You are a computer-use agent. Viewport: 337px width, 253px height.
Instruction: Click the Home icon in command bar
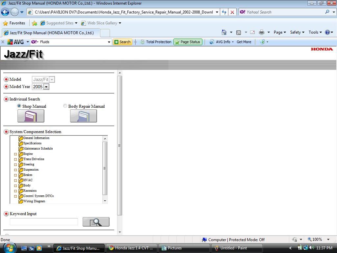[224, 32]
